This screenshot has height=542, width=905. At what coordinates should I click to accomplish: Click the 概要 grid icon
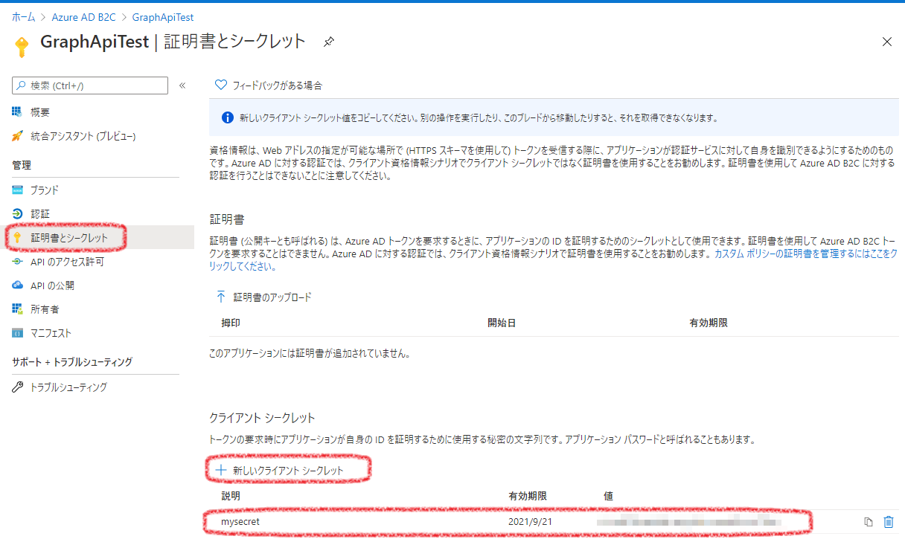(x=18, y=112)
